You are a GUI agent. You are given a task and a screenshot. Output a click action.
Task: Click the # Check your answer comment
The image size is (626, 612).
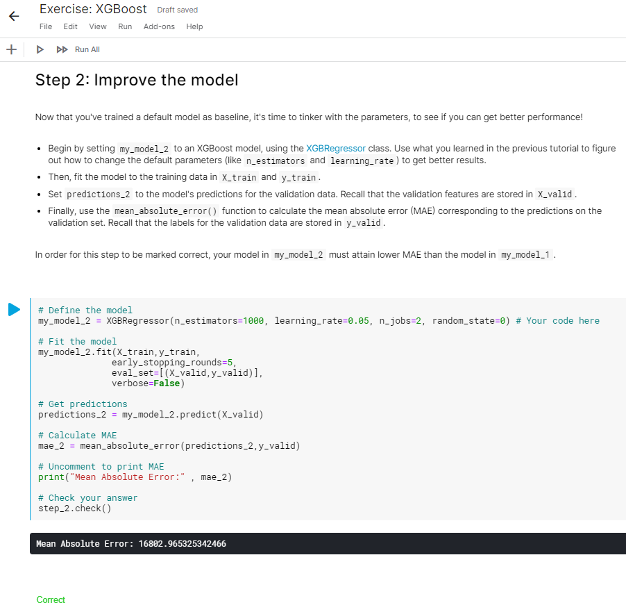(x=88, y=498)
